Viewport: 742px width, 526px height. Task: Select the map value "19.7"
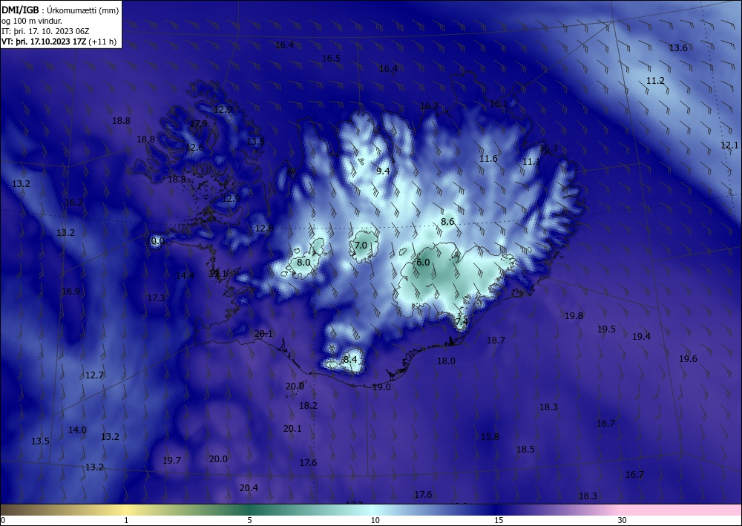(x=171, y=460)
